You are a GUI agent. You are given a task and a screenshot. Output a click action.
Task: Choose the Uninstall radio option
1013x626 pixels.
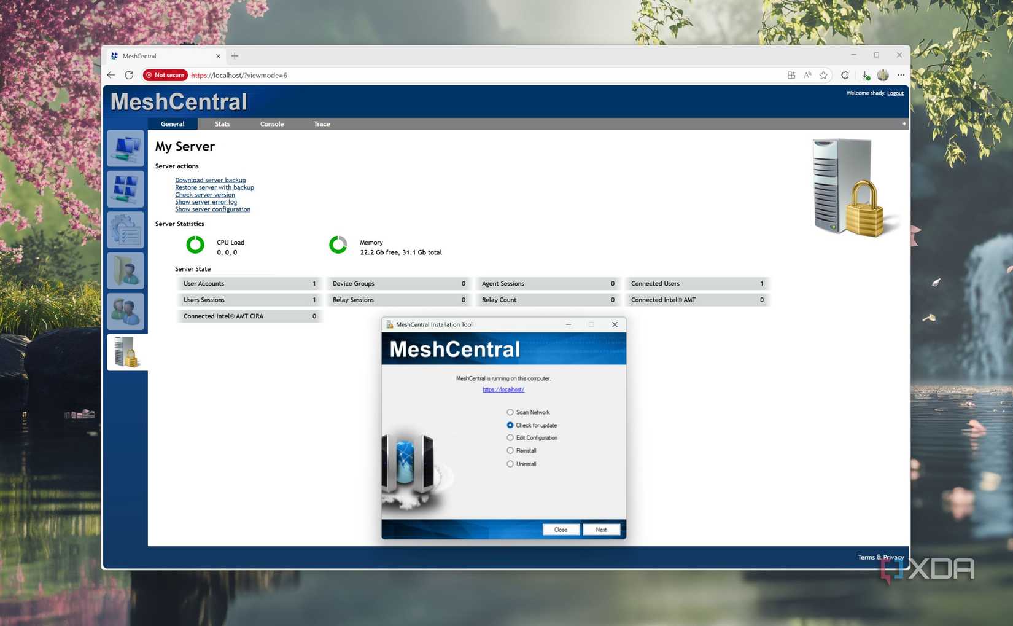click(510, 464)
